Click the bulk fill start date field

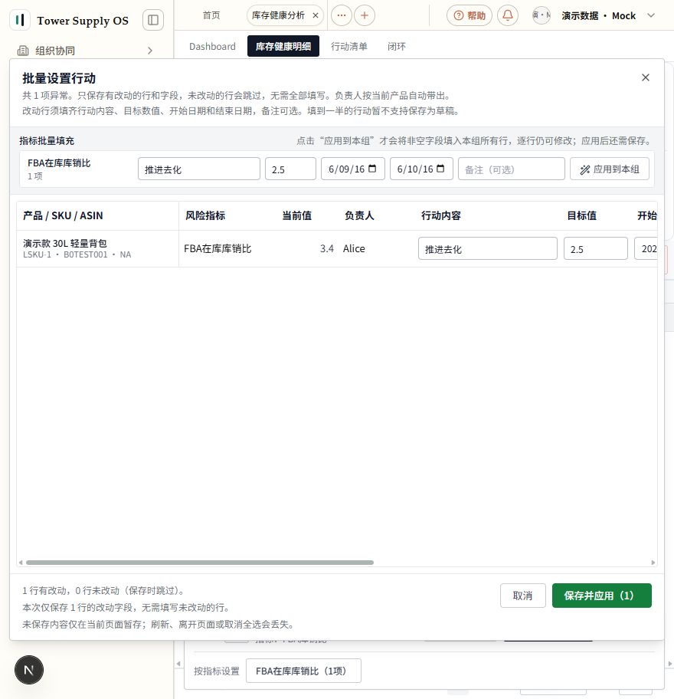(x=353, y=169)
